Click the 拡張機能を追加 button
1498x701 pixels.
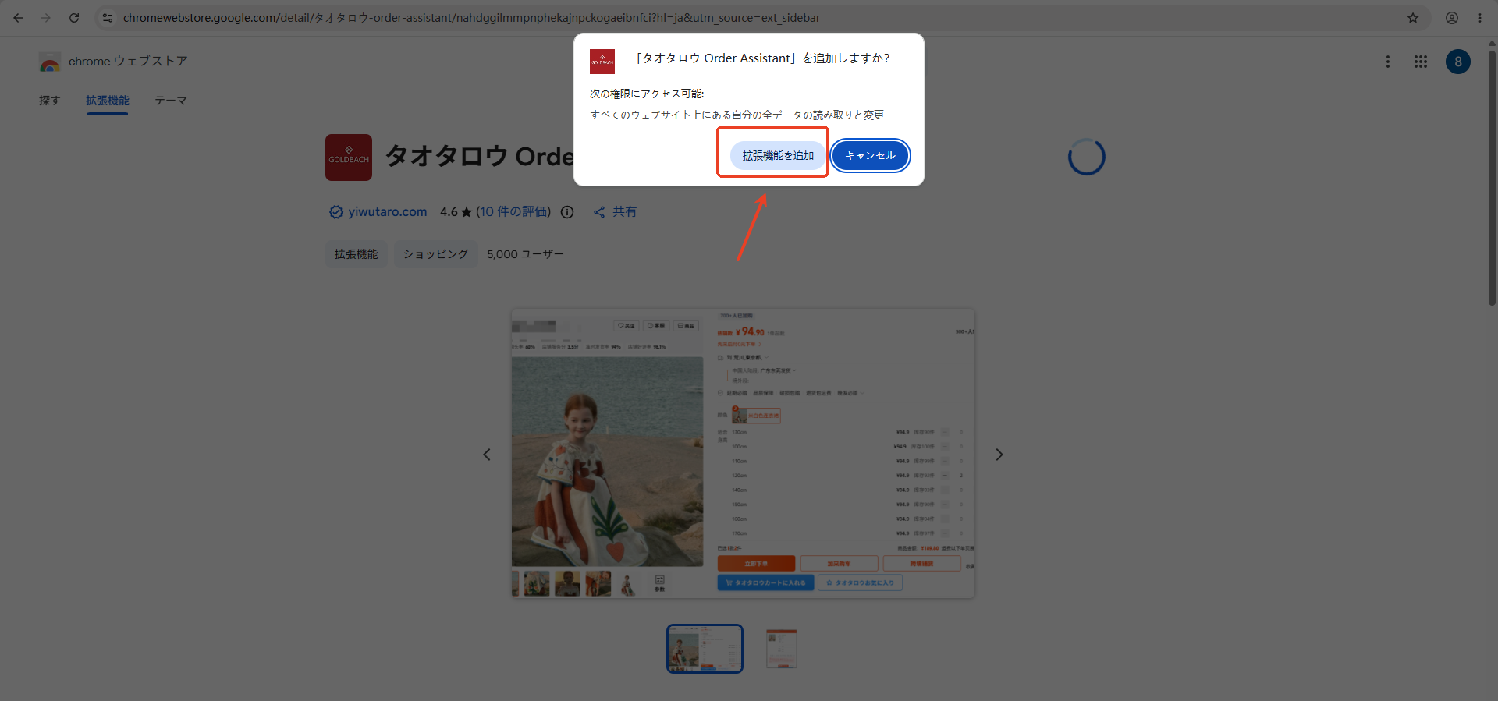click(x=778, y=155)
